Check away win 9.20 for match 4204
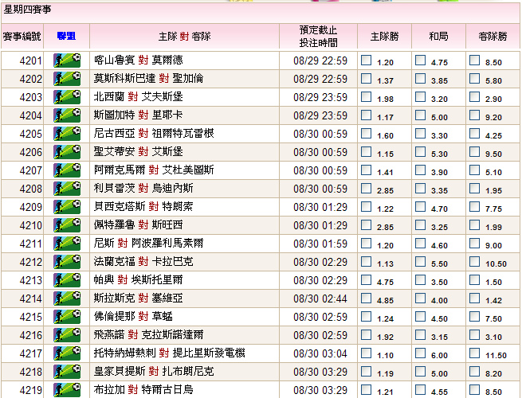Image resolution: width=522 pixels, height=398 pixels. tap(474, 115)
